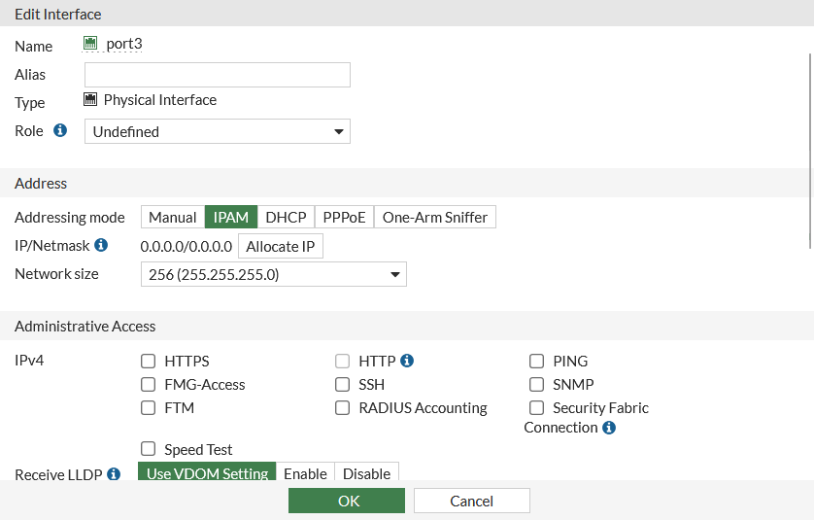Click the Receive LLDP info icon
814x520 pixels.
click(114, 474)
